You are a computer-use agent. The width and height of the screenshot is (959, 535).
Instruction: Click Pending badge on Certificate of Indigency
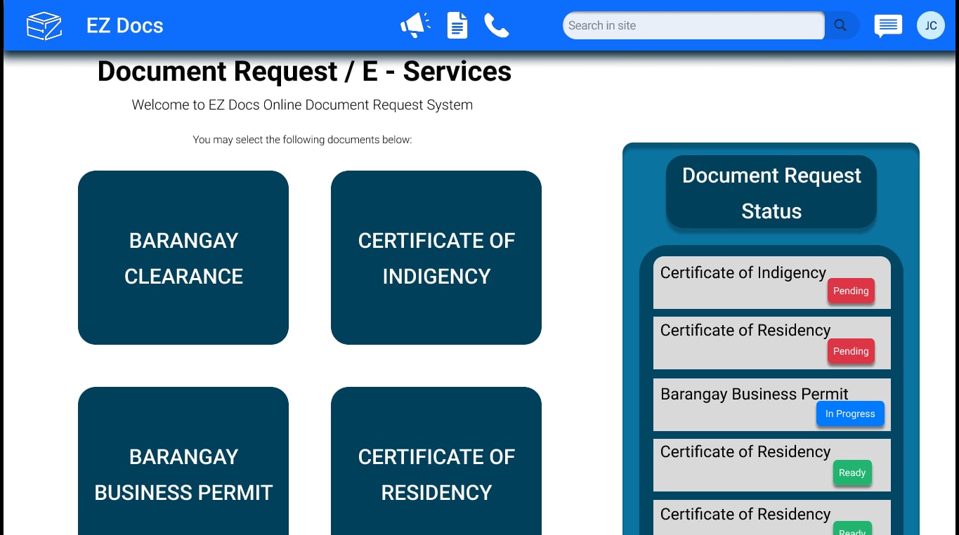[x=851, y=291]
